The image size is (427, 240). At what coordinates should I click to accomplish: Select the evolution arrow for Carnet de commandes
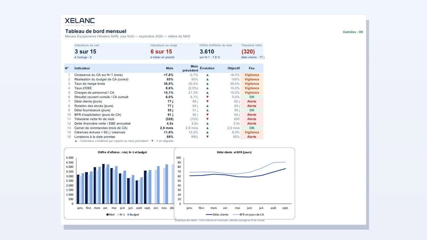coord(207,128)
